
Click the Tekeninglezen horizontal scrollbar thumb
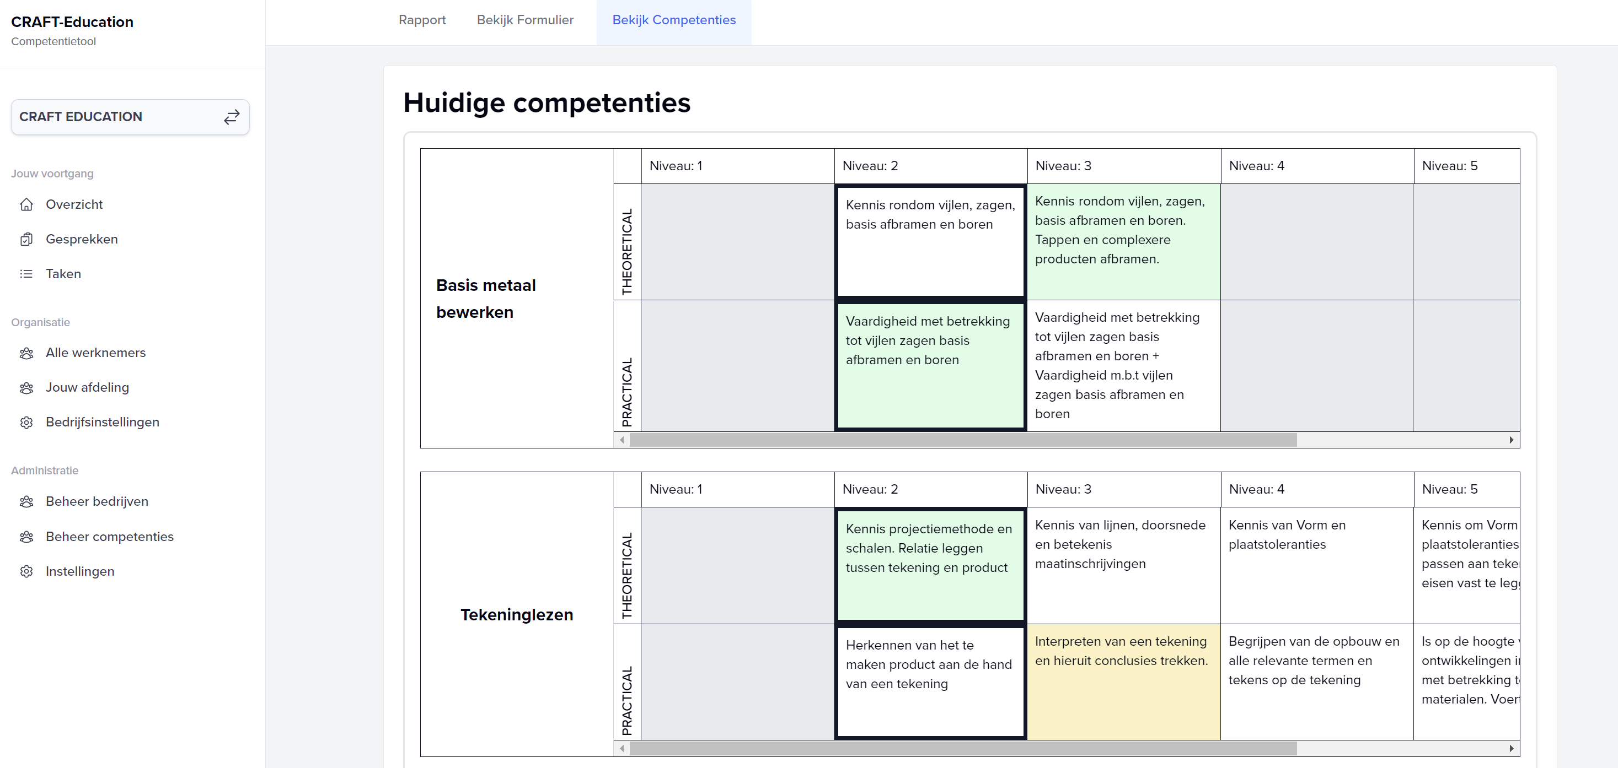[963, 749]
